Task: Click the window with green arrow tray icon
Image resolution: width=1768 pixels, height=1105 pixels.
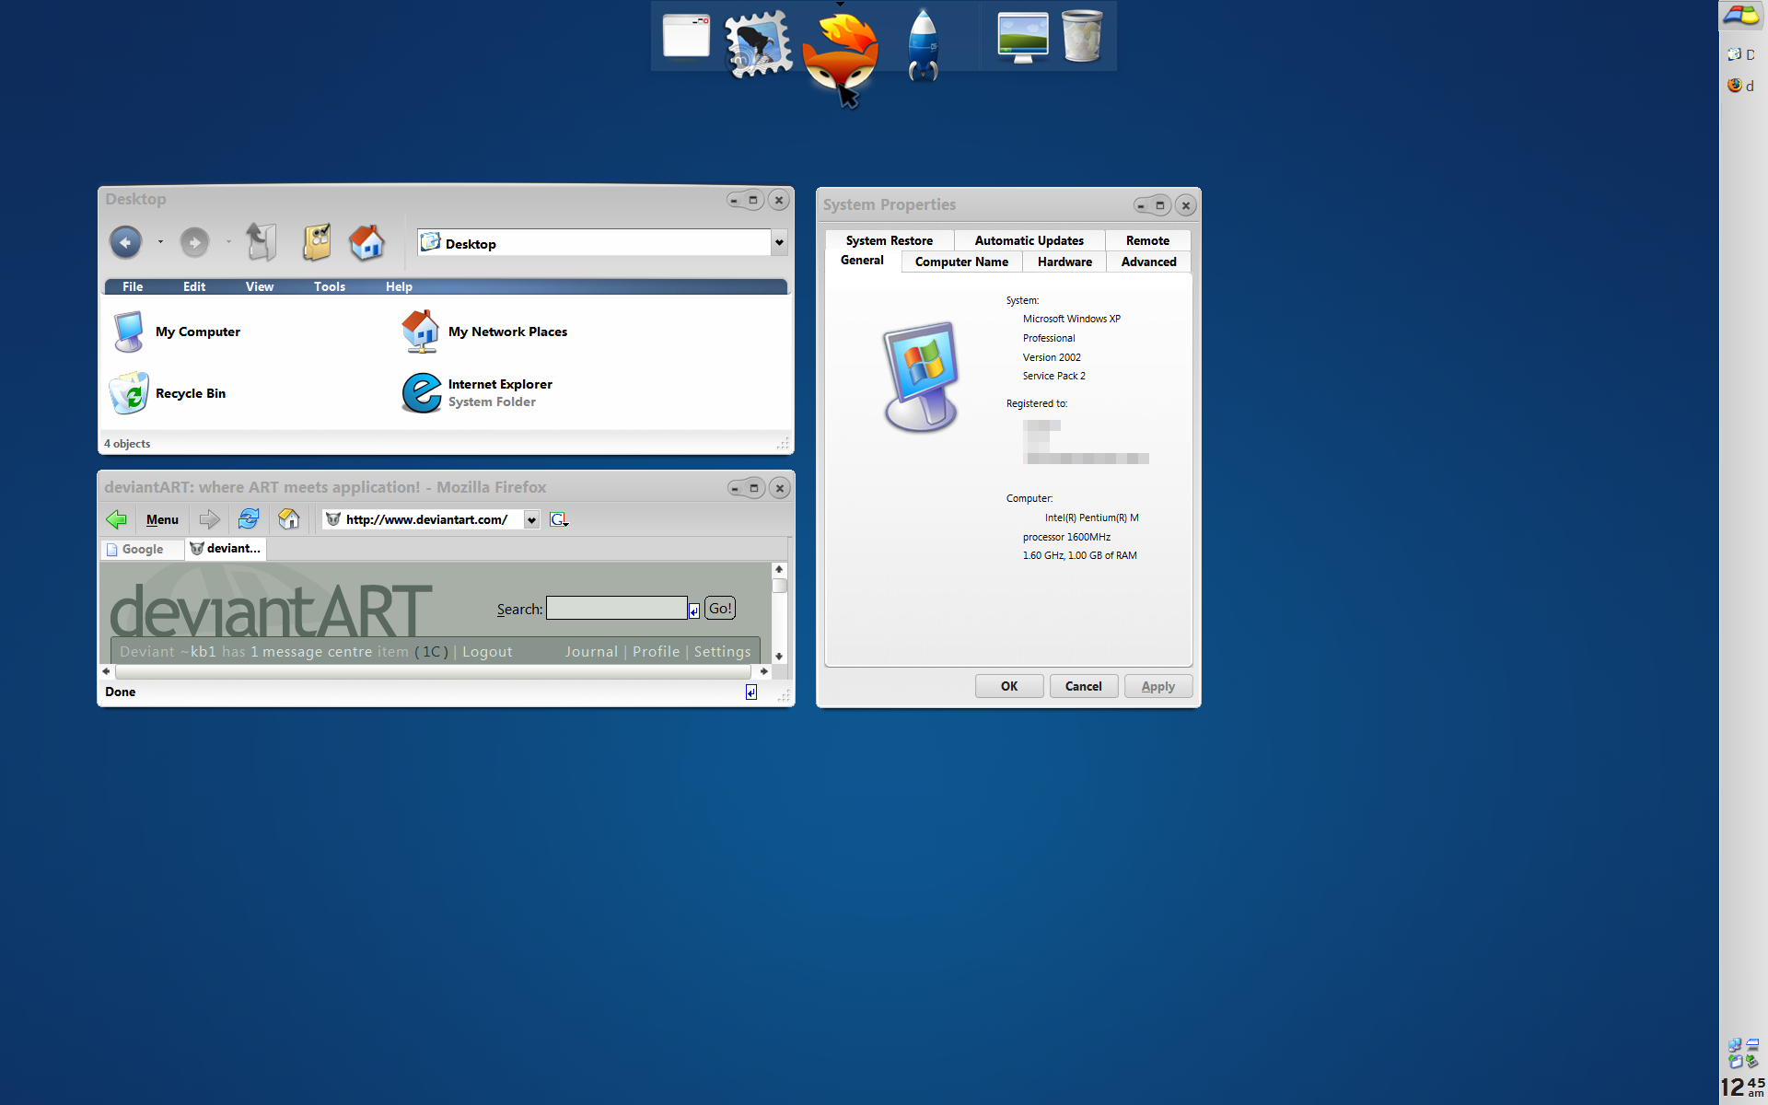Action: pyautogui.click(x=1735, y=1062)
